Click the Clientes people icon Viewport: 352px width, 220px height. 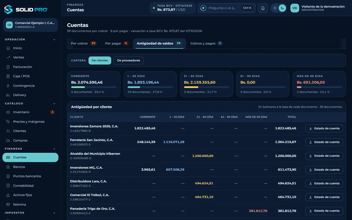[x=8, y=131]
